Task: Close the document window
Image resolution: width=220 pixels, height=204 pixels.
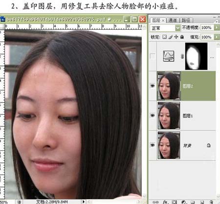Action: click(143, 20)
